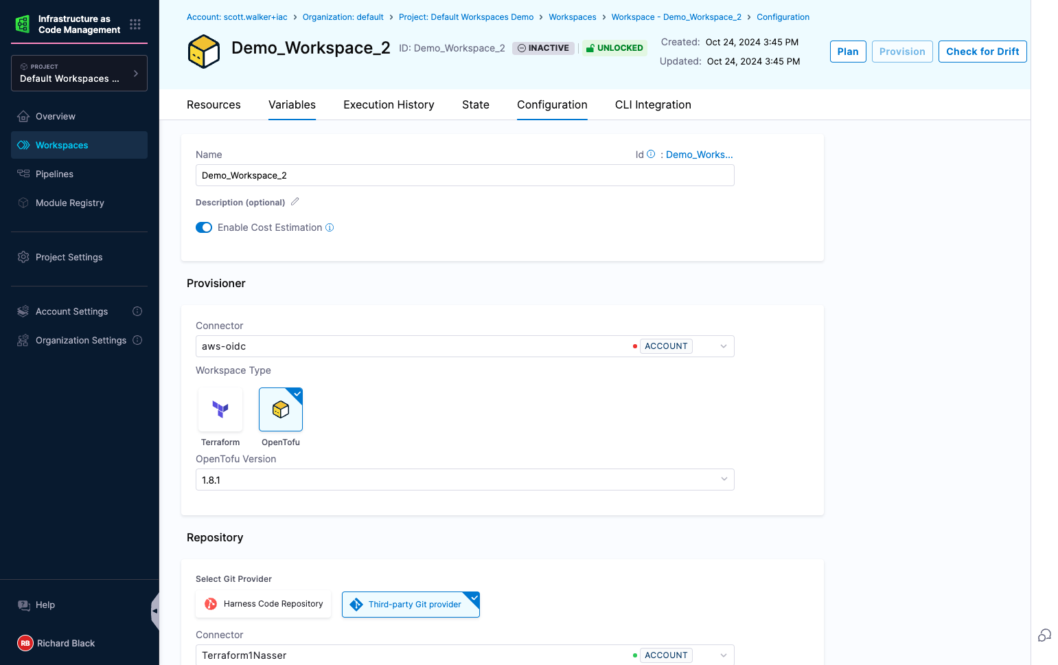This screenshot has width=1058, height=665.
Task: Click the INACTIVE status badge
Action: [x=543, y=48]
